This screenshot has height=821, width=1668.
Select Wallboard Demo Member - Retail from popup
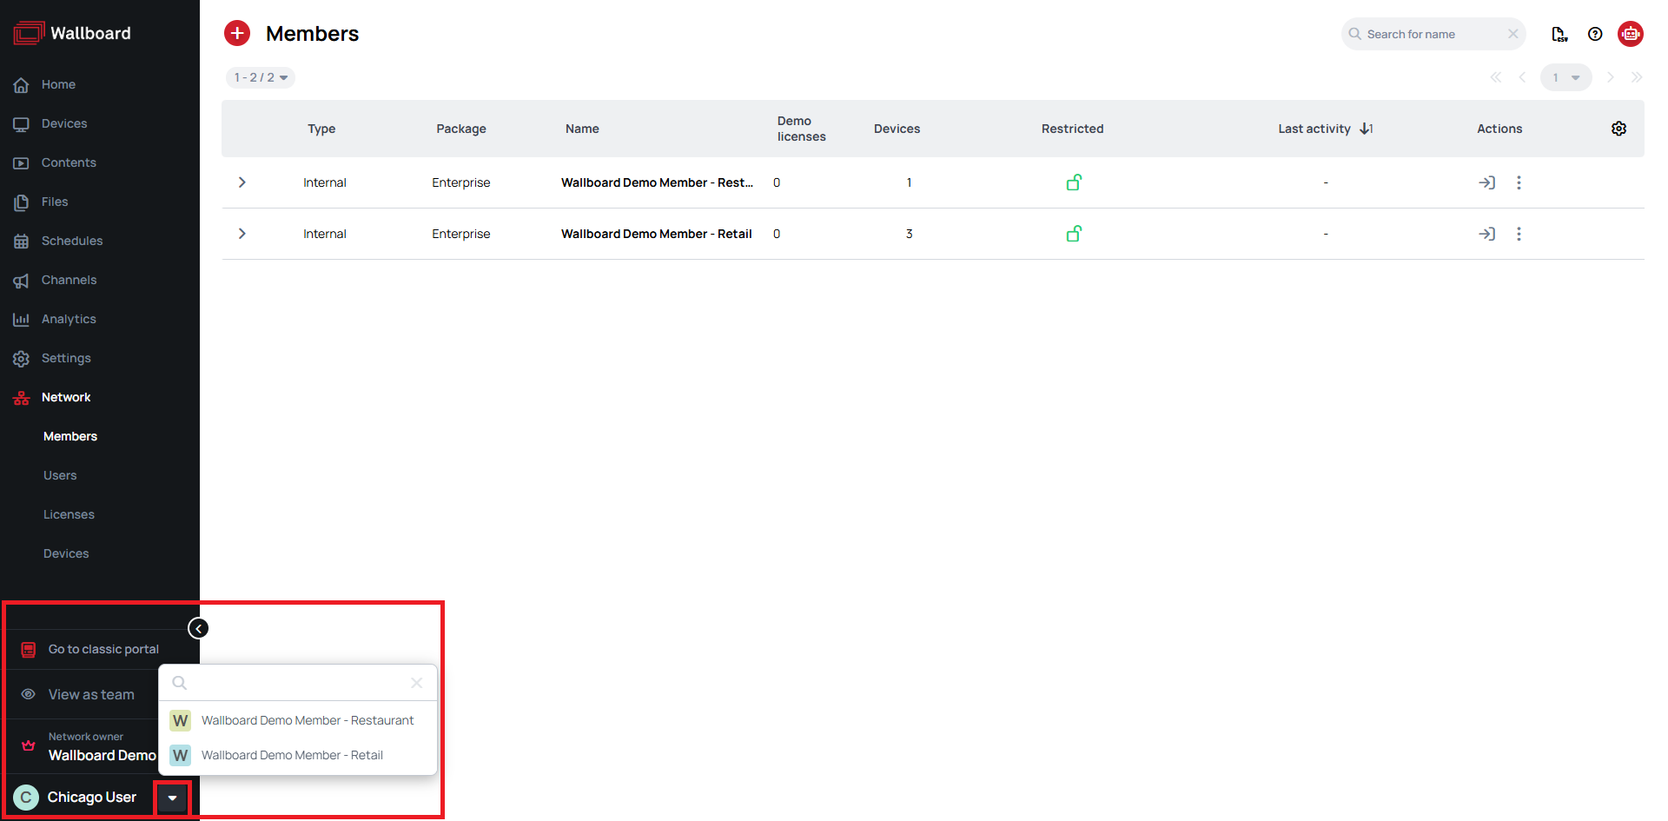(x=292, y=755)
